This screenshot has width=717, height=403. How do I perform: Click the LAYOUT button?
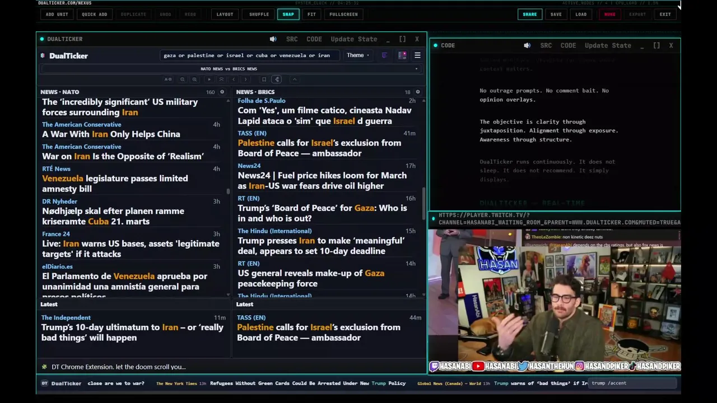point(225,14)
